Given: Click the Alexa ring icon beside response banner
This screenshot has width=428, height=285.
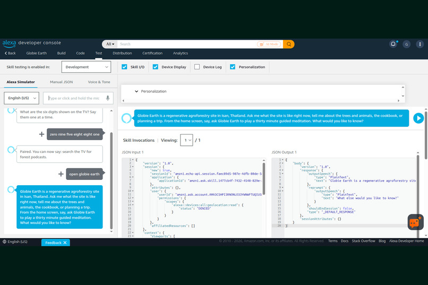Looking at the screenshot, I should click(126, 118).
